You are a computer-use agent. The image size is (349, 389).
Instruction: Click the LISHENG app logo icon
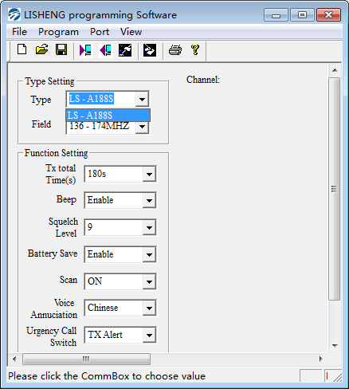14,14
